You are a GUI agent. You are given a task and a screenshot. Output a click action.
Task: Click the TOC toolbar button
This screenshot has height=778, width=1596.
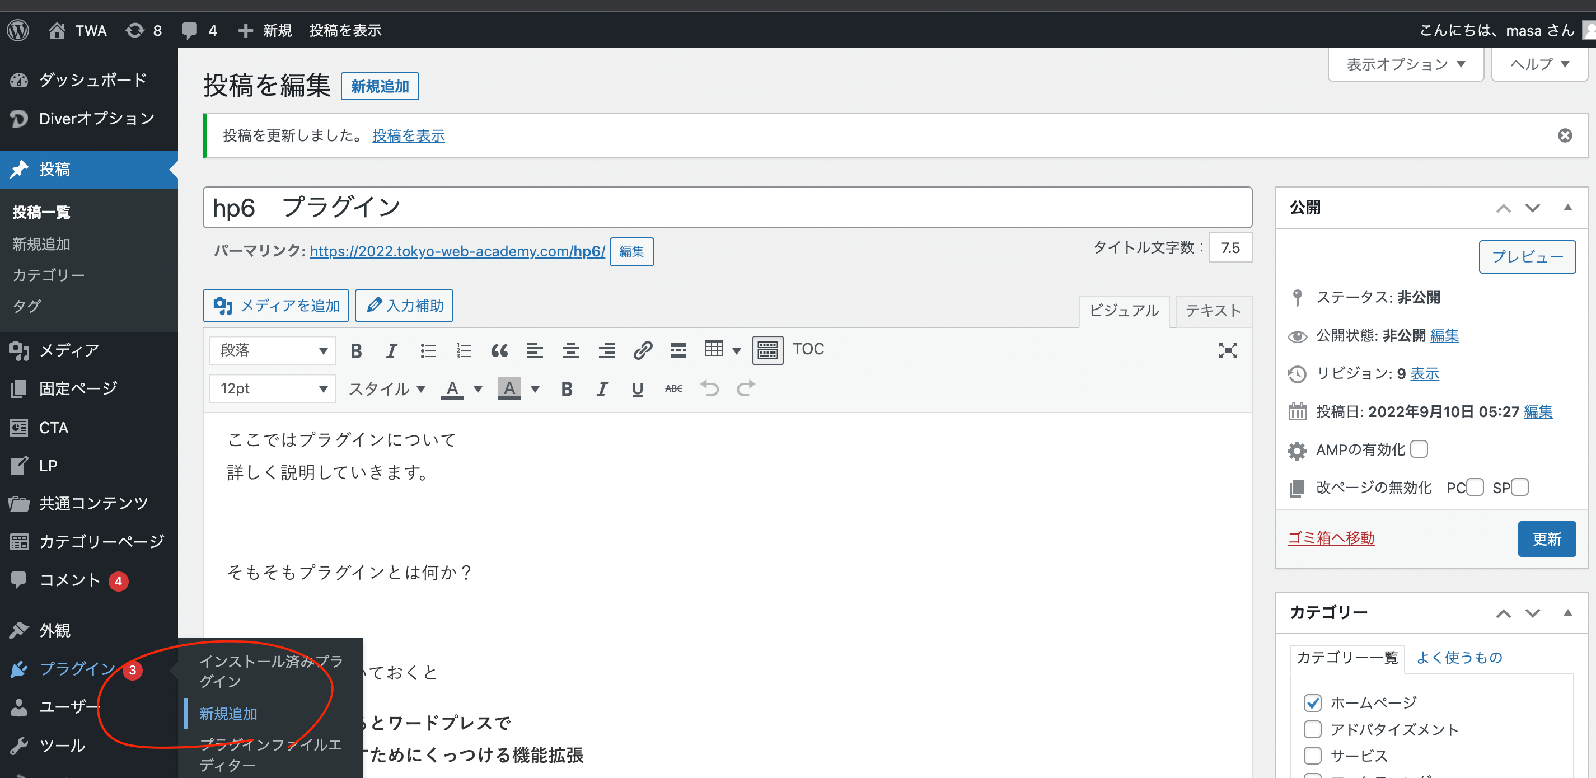pyautogui.click(x=808, y=349)
